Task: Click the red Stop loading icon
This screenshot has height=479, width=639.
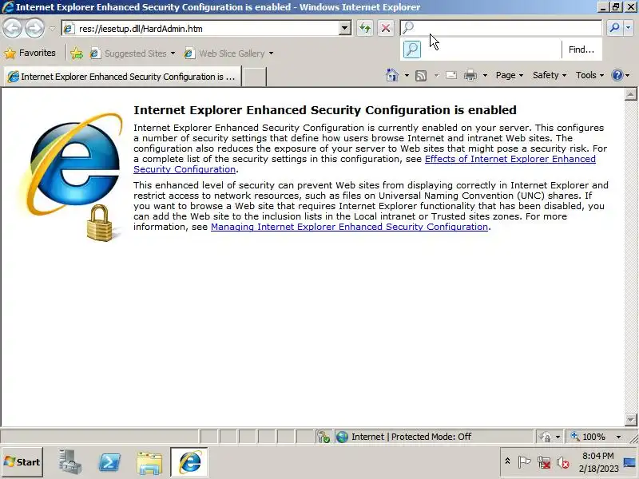Action: coord(386,28)
